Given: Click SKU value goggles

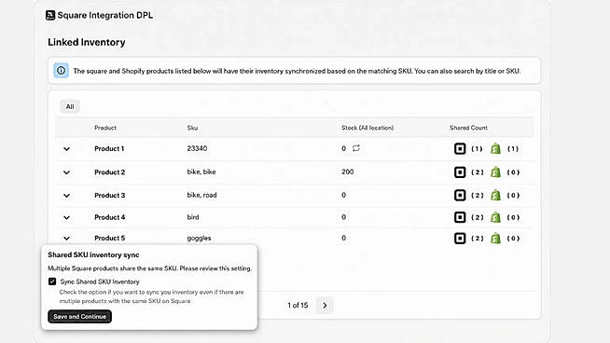Looking at the screenshot, I should coord(199,238).
